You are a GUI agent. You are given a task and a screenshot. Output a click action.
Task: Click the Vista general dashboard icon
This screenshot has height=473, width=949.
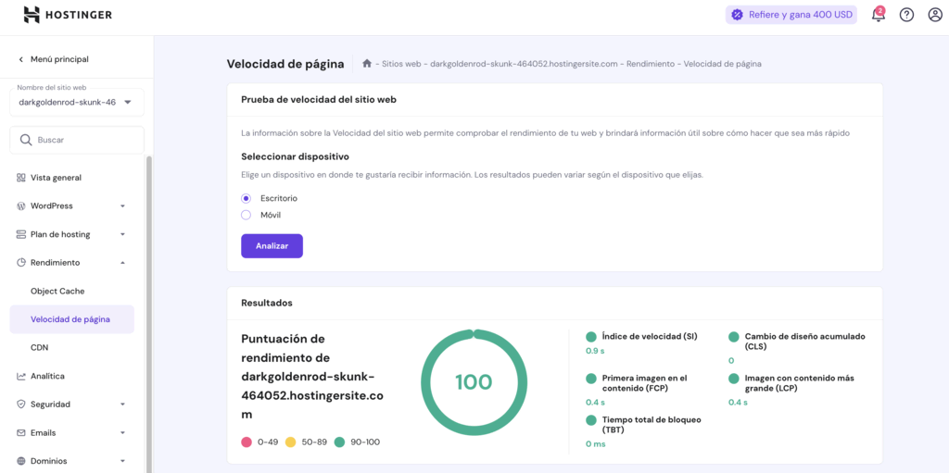click(20, 178)
